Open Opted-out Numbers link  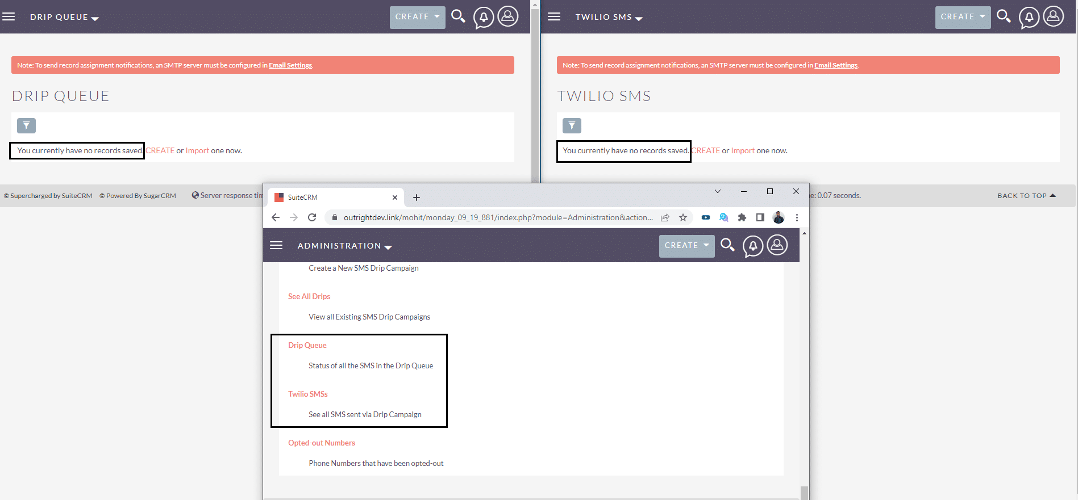click(322, 443)
